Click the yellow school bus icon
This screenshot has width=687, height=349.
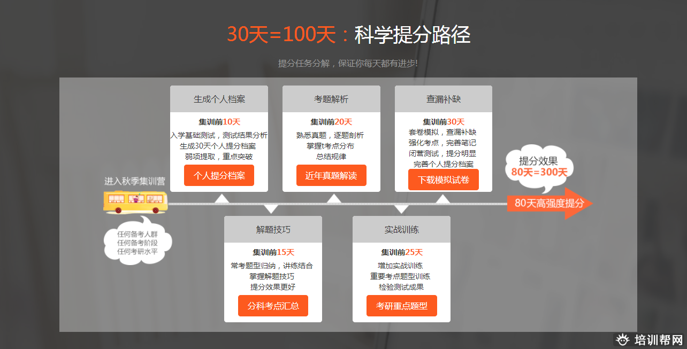(x=135, y=201)
